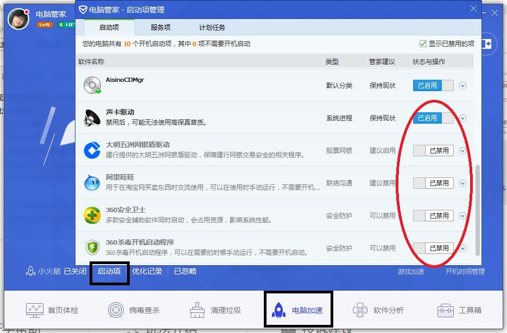Image resolution: width=507 pixels, height=333 pixels.
Task: Enable 360杀毒开机启动程序 startup switch
Action: (x=433, y=248)
